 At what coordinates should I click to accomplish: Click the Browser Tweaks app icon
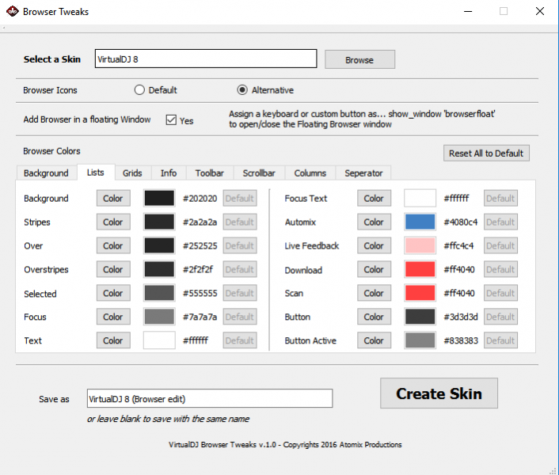(x=12, y=11)
